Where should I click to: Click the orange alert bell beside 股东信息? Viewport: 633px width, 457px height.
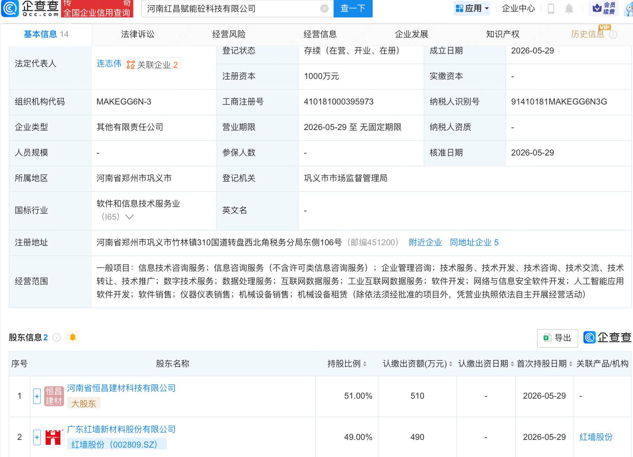coord(73,337)
